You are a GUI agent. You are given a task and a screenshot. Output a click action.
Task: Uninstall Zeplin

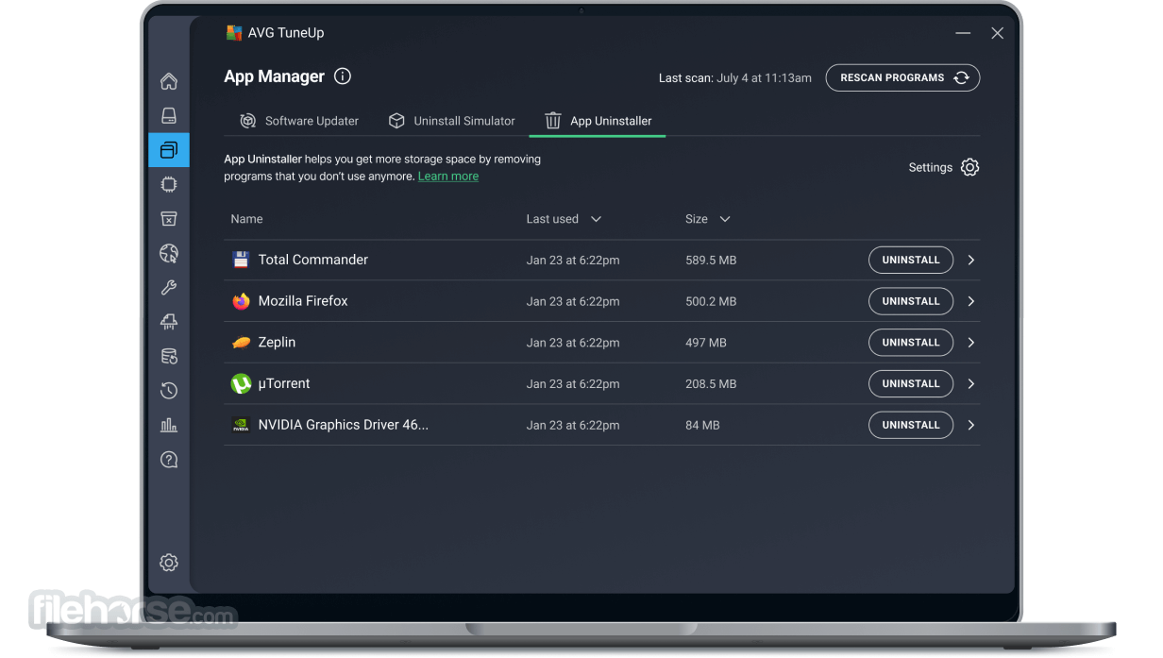[911, 343]
